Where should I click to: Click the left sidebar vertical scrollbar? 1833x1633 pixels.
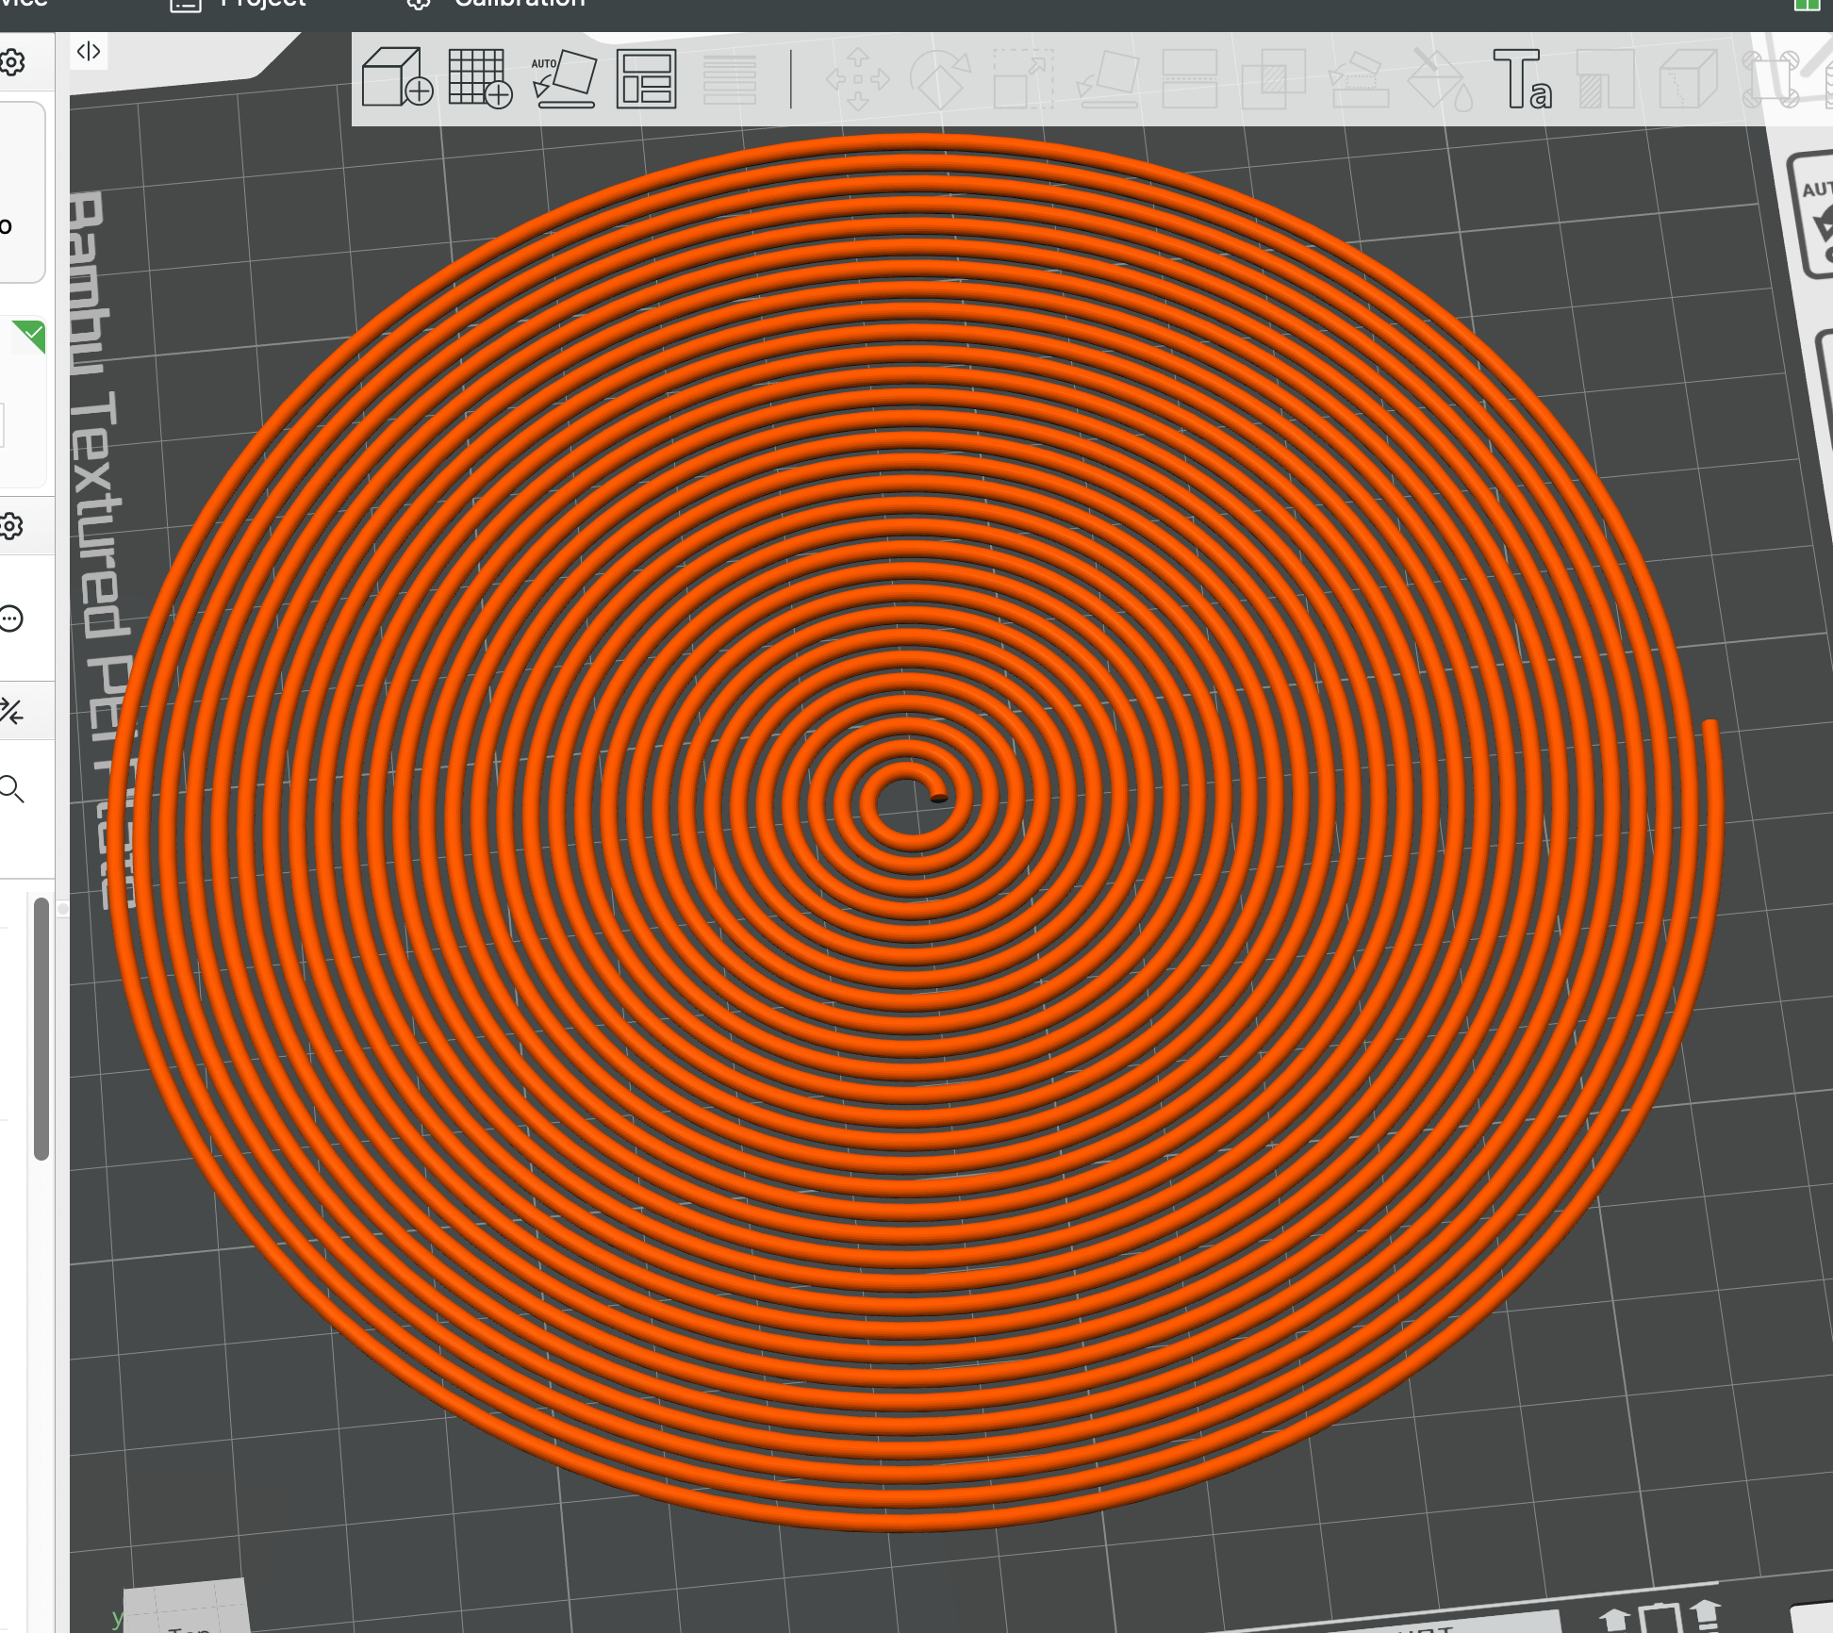pyautogui.click(x=41, y=1028)
